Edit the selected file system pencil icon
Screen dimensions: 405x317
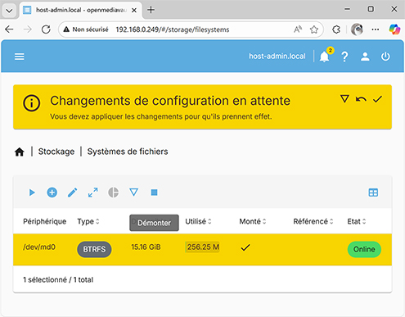click(72, 192)
